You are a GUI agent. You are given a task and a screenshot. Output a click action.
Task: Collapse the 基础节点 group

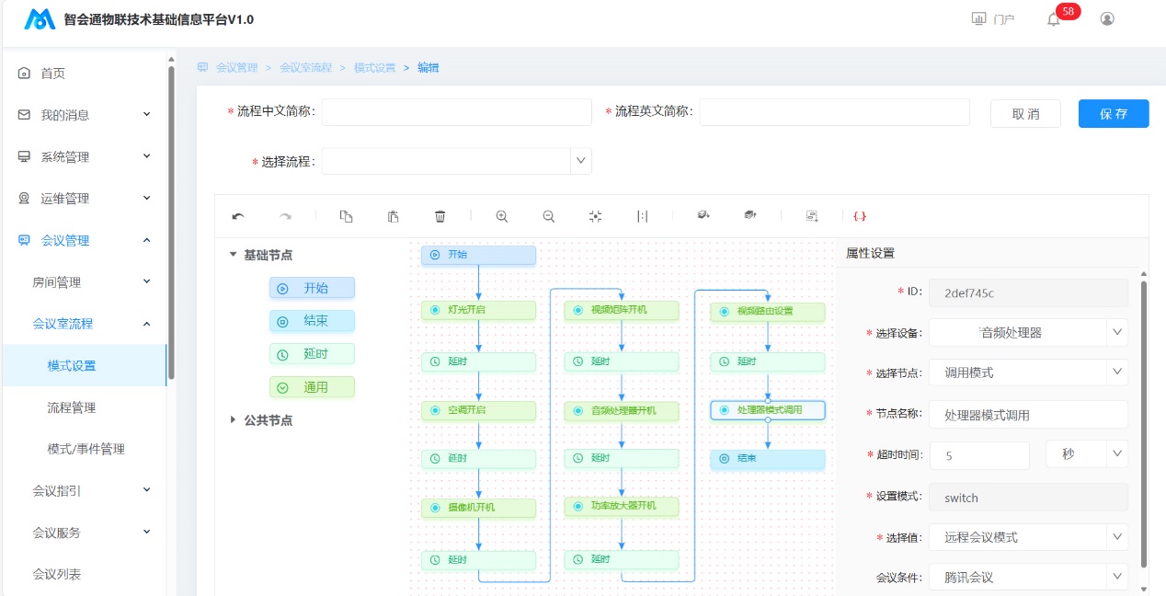point(234,255)
